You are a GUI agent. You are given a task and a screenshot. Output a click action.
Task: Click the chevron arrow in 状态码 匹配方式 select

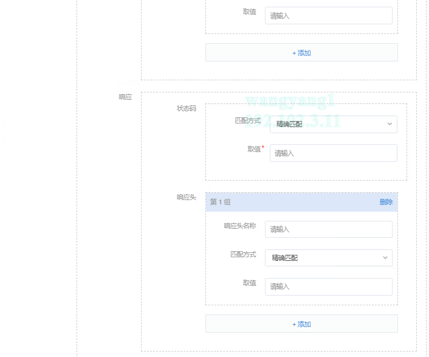click(x=390, y=124)
